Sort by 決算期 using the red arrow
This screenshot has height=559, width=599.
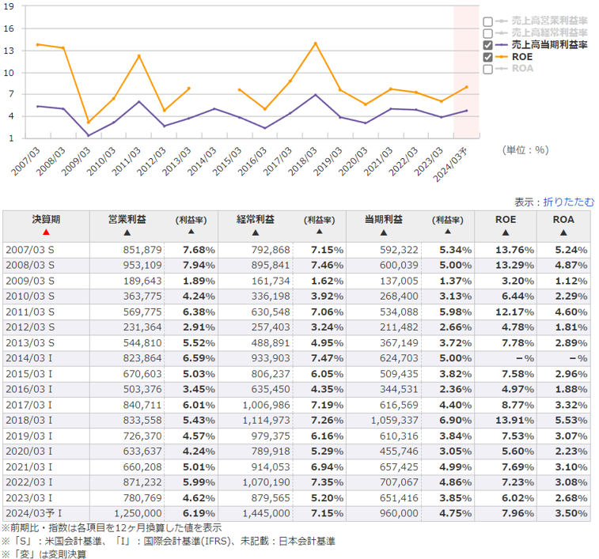(x=46, y=232)
